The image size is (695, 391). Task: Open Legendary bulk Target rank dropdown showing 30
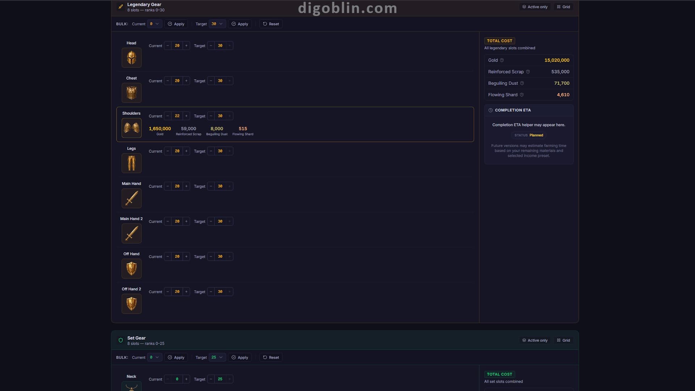pyautogui.click(x=217, y=24)
